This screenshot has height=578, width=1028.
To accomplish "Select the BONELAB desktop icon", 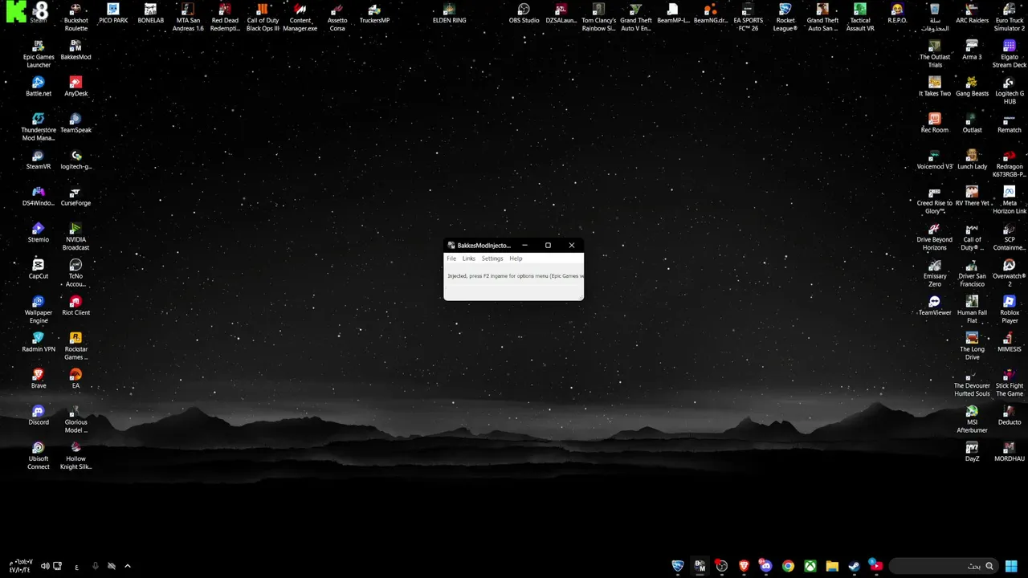I will coord(150,14).
